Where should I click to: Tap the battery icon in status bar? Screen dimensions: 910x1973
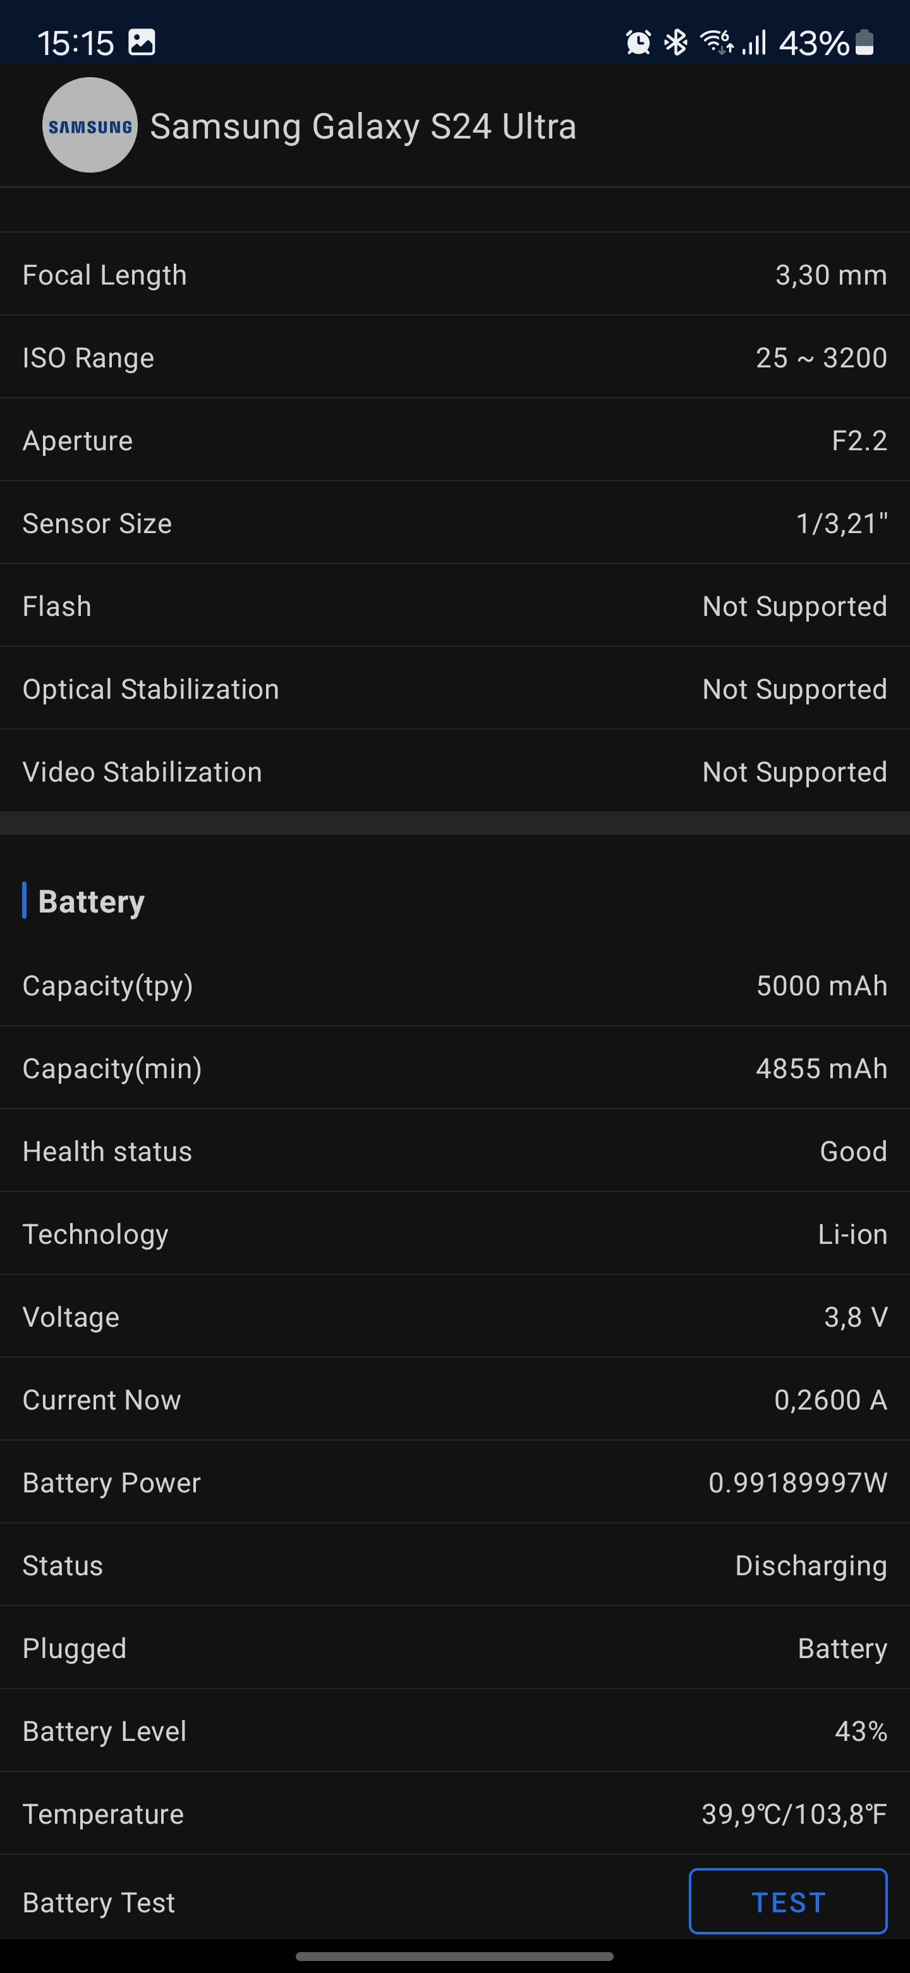[864, 43]
